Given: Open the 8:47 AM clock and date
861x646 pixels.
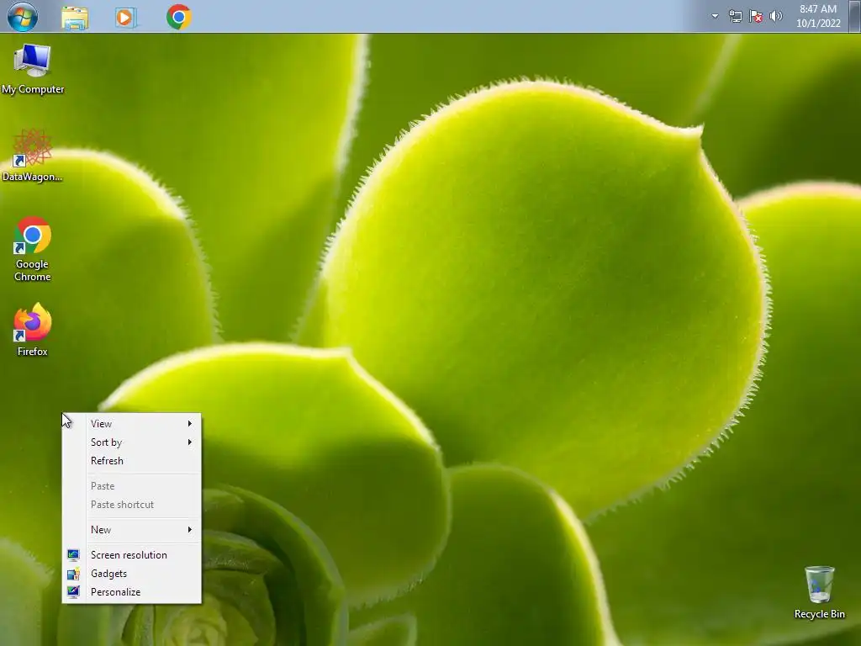Looking at the screenshot, I should coord(818,16).
